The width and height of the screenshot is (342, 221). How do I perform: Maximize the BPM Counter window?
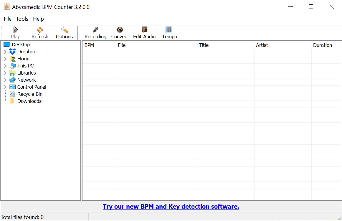tap(311, 7)
